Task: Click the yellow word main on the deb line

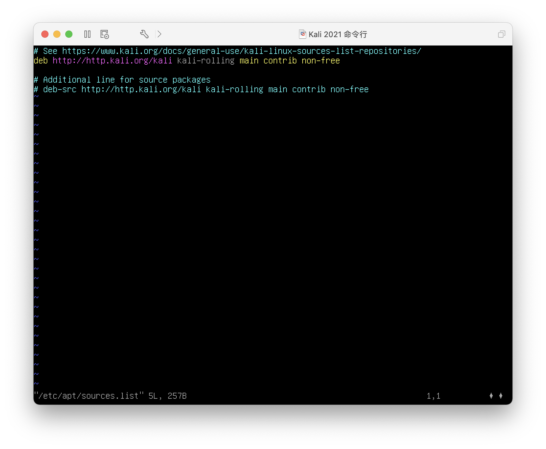Action: click(x=249, y=61)
